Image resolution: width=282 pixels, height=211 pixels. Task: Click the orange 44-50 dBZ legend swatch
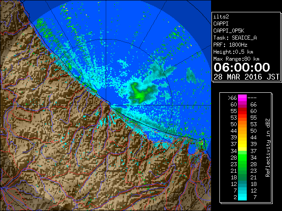[x=242, y=131]
